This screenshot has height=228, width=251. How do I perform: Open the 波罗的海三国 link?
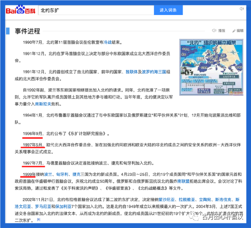154,72
